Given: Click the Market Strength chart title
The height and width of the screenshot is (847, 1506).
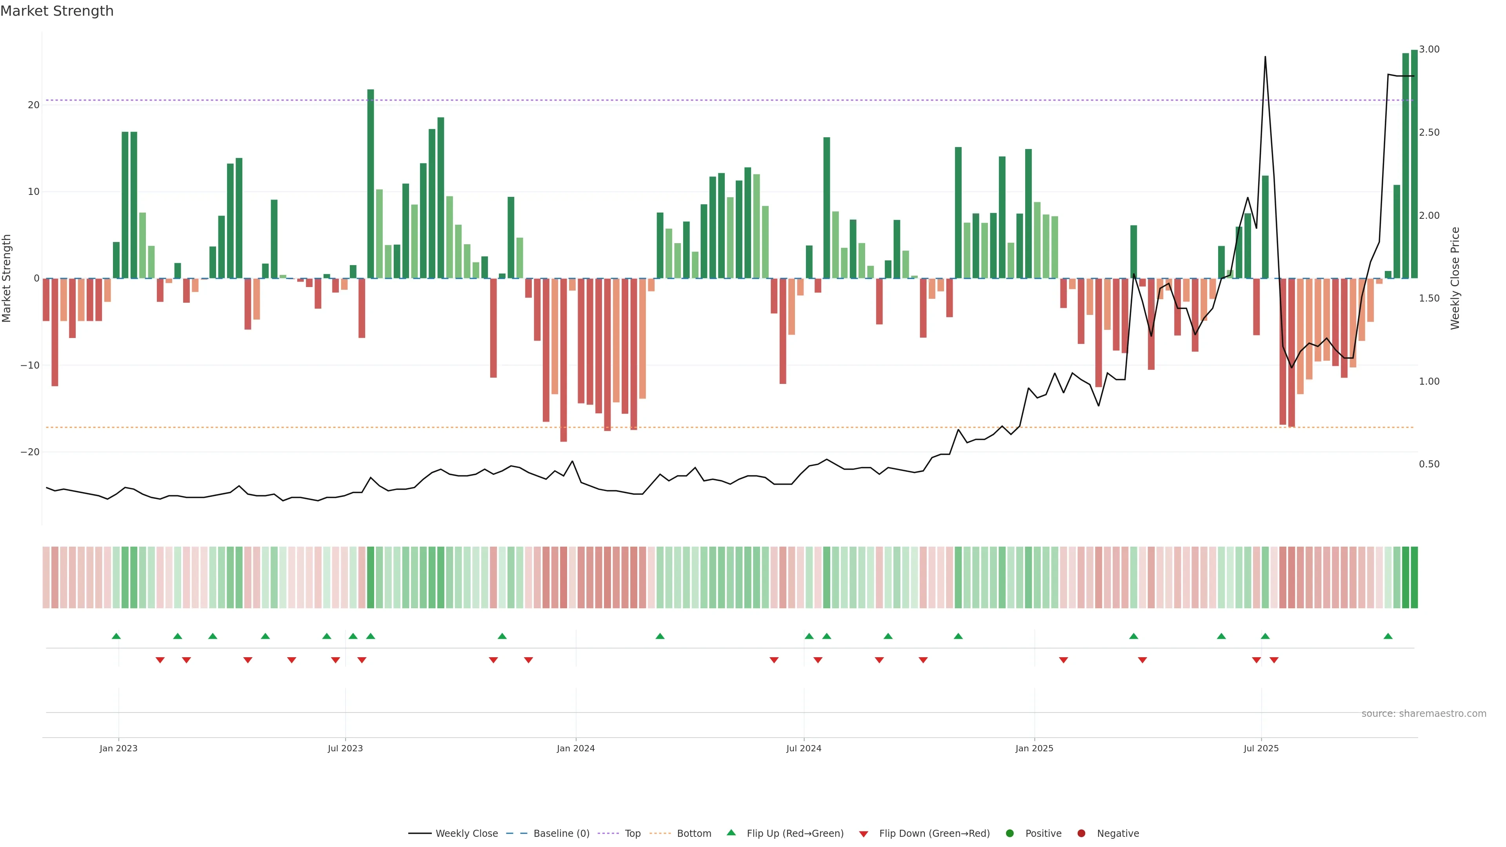Looking at the screenshot, I should pos(57,11).
